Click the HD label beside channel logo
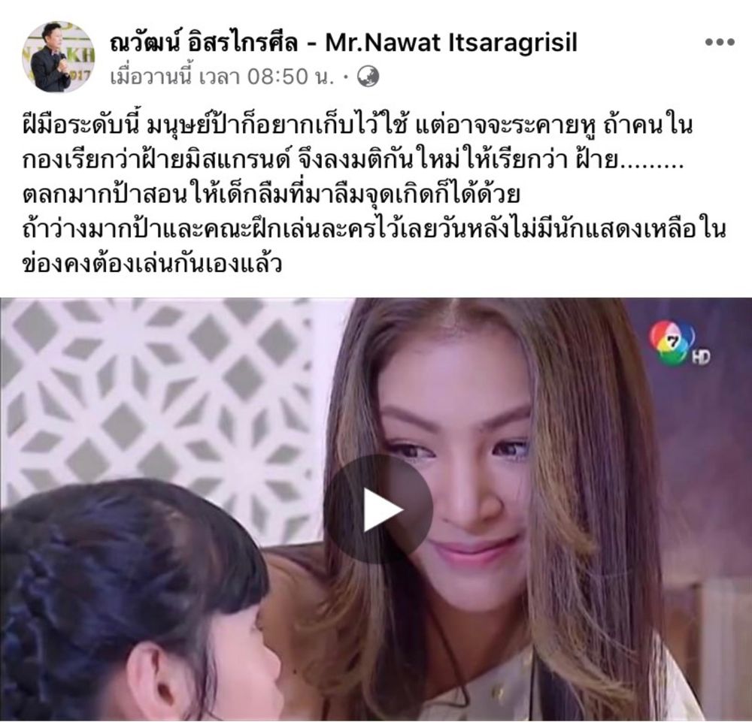 [701, 356]
